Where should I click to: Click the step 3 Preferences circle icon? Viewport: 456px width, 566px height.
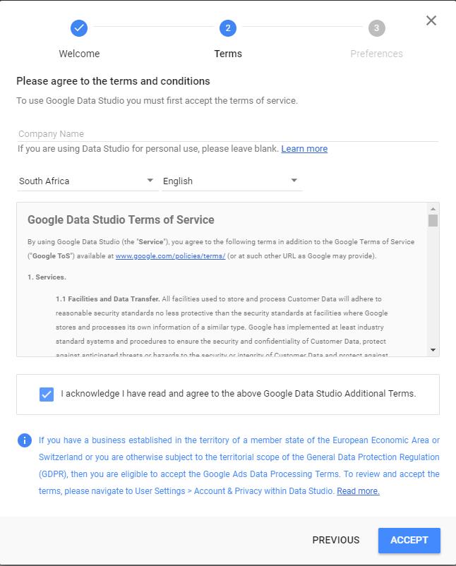(376, 28)
